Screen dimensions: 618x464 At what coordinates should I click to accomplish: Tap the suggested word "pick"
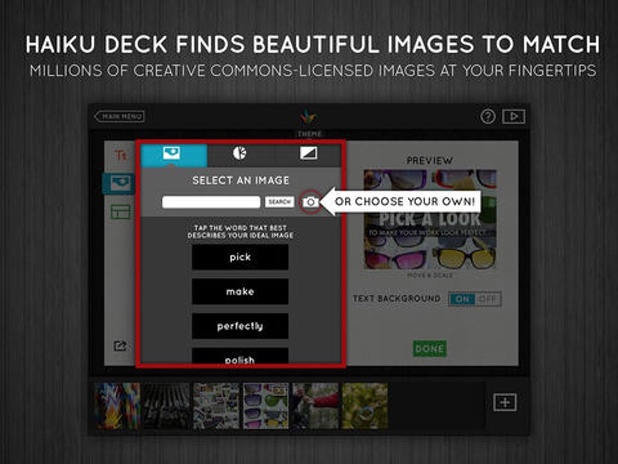coord(240,257)
